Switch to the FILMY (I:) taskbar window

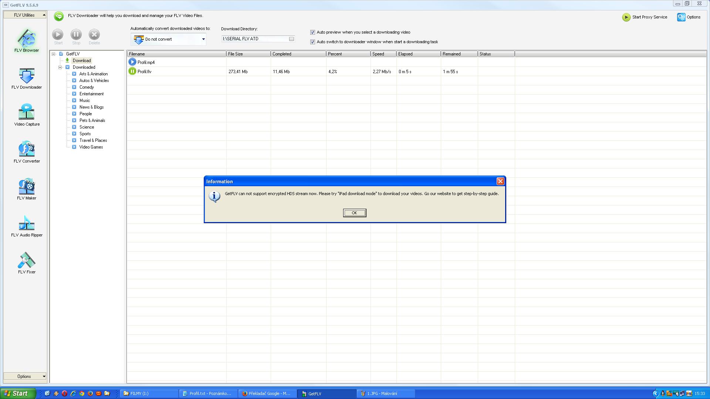click(149, 393)
